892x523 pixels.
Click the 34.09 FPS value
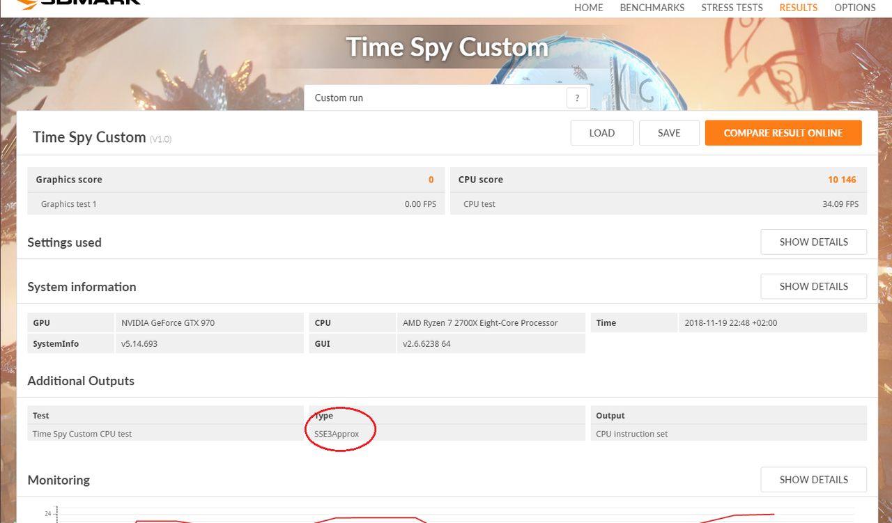(840, 204)
